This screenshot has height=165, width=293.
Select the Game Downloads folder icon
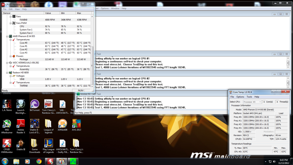[35, 146]
